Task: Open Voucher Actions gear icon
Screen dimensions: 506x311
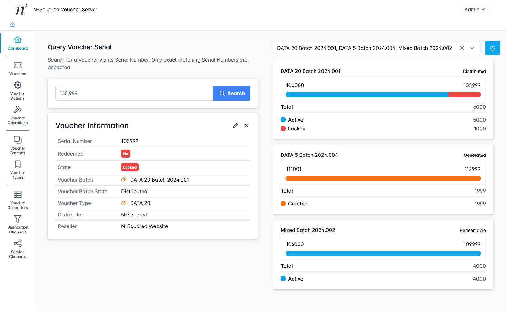Action: tap(18, 85)
